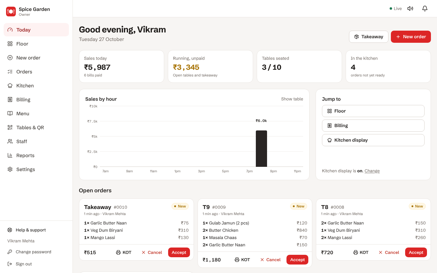Accept the T9 order #0009
The image size is (437, 273).
[x=297, y=260]
